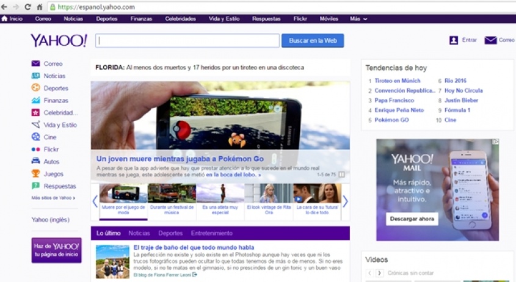Go to next video in Videos section
This screenshot has width=516, height=282.
pyautogui.click(x=379, y=273)
